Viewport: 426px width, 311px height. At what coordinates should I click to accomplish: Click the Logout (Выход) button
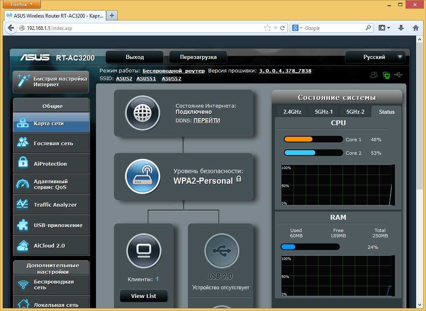(135, 57)
